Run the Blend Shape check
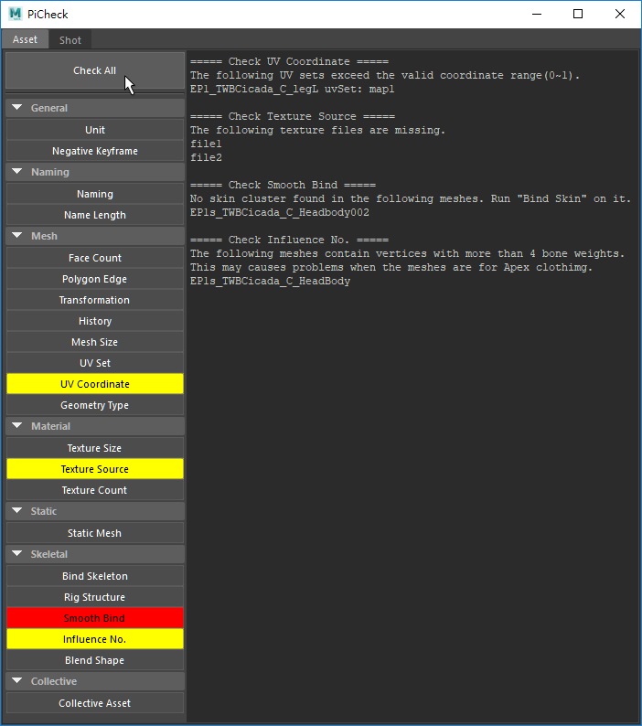 (95, 660)
